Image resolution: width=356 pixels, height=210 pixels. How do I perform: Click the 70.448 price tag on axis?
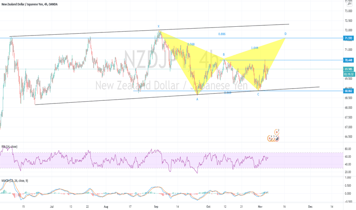(348, 60)
